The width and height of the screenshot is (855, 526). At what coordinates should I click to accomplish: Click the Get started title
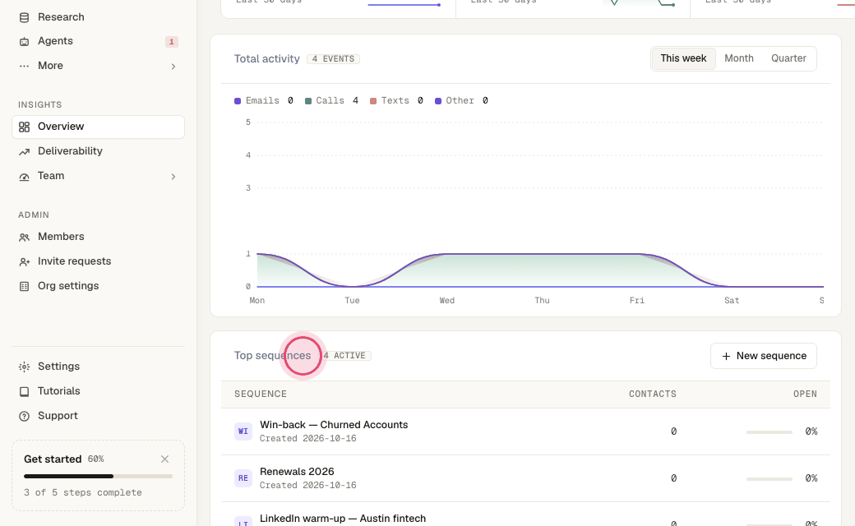53,459
